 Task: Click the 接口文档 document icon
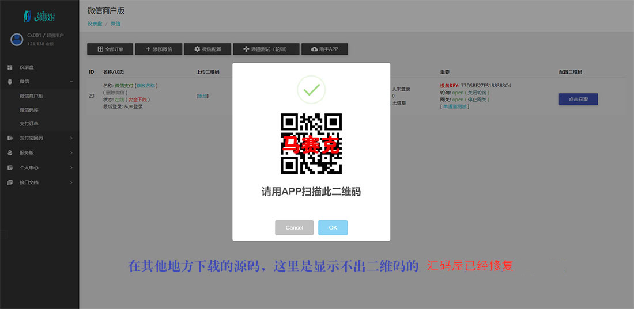[x=10, y=182]
